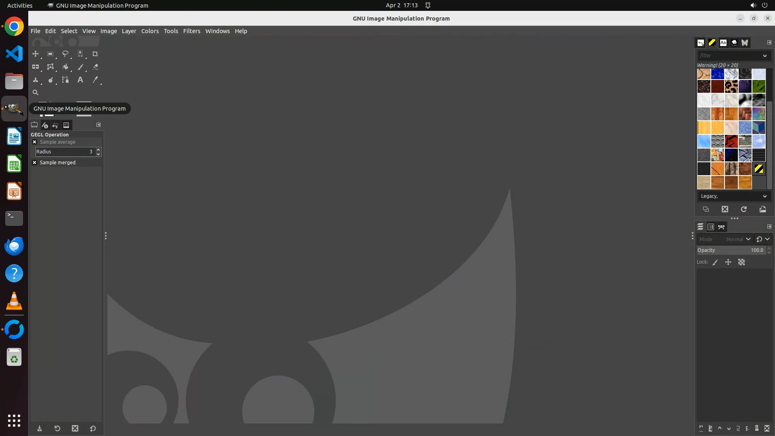The image size is (775, 436).
Task: Toggle the Sample average checkbox
Action: [35, 142]
